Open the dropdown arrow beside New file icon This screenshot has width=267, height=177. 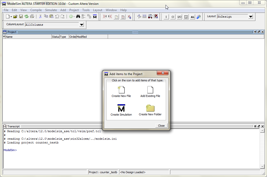tap(11, 17)
